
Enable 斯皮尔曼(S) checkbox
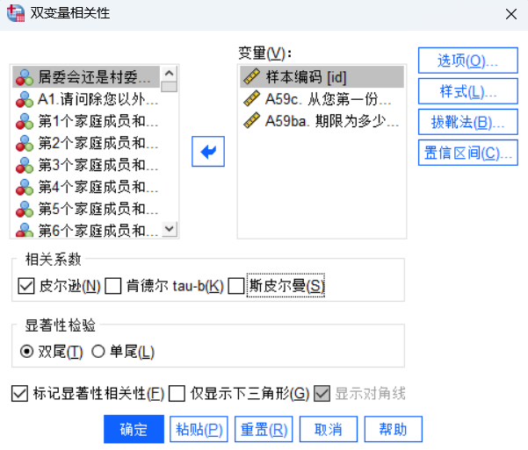236,286
